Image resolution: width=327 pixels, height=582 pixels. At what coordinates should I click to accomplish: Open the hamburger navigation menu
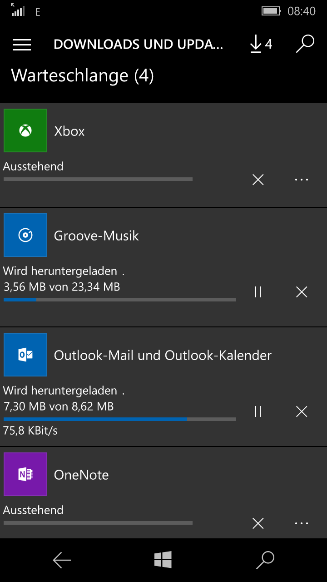[x=22, y=44]
